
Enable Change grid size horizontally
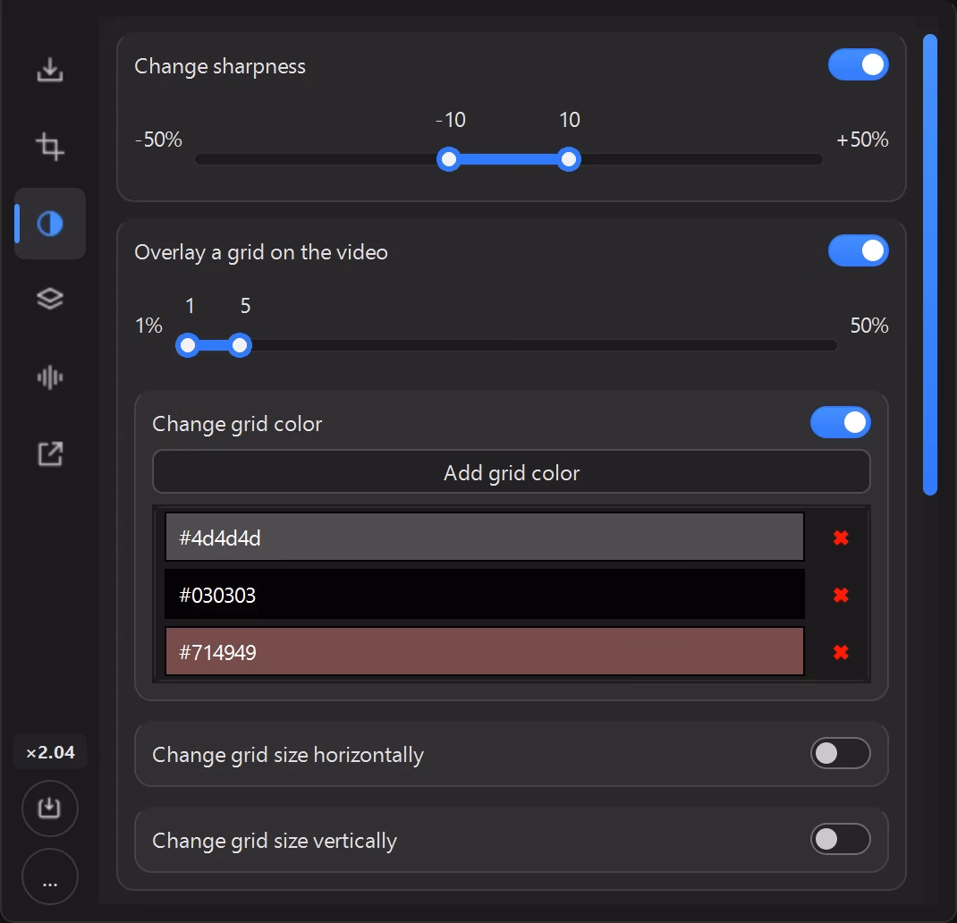pos(841,753)
